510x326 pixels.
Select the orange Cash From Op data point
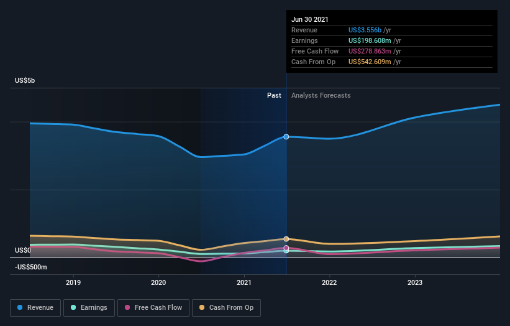[x=286, y=239]
